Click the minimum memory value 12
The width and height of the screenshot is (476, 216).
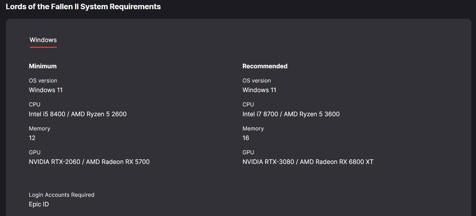[32, 138]
